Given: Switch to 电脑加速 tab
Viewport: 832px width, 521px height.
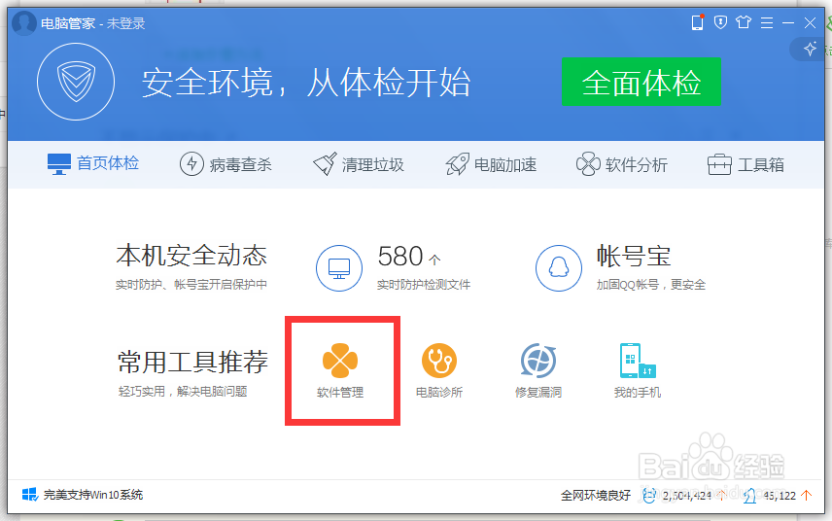Looking at the screenshot, I should point(491,164).
